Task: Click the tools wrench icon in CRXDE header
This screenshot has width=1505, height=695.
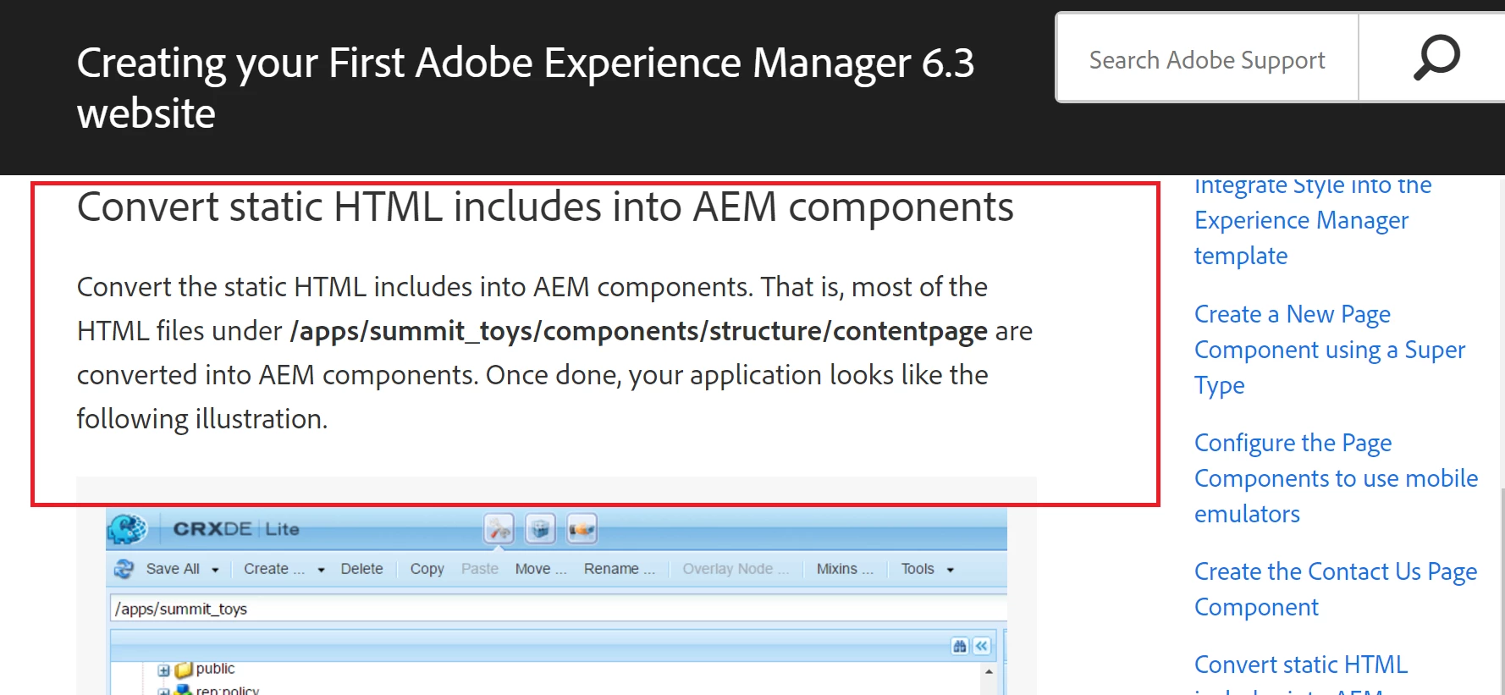Action: tap(499, 529)
